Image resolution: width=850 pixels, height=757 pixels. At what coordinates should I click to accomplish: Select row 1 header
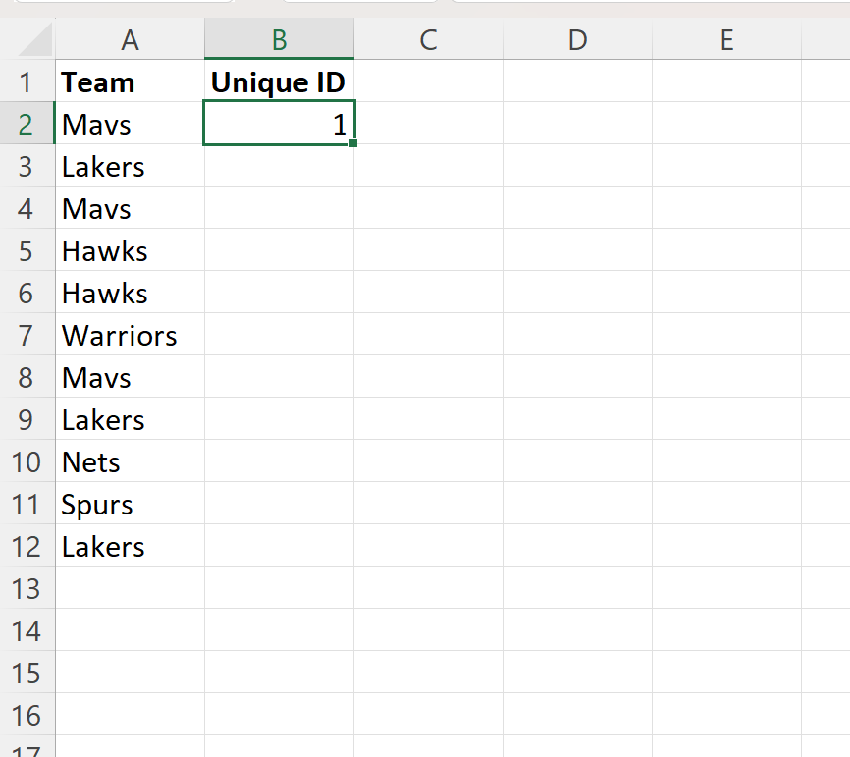pos(27,82)
